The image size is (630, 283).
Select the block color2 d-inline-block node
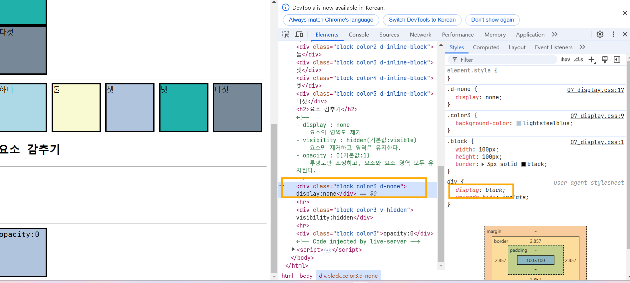coord(365,50)
